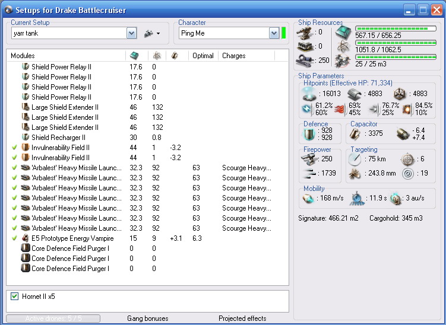This screenshot has height=325, width=446.
Task: Open Projected effects
Action: click(x=242, y=318)
